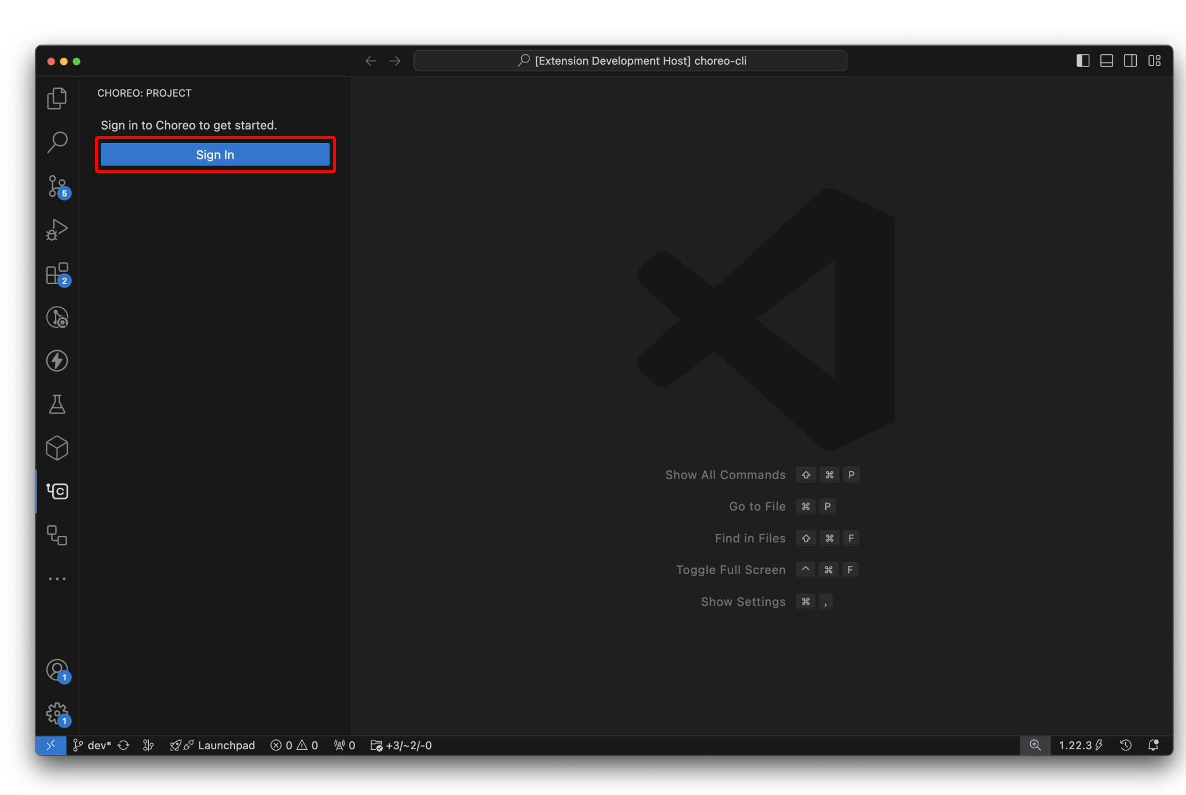Show additional views ellipsis

(x=57, y=579)
